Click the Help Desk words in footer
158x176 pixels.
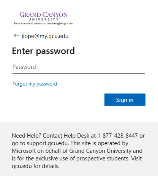[x=76, y=136]
